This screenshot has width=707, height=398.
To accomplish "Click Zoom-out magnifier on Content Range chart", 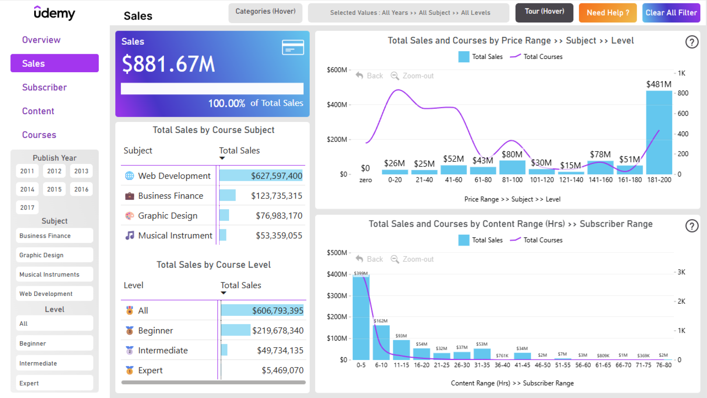I will 395,259.
